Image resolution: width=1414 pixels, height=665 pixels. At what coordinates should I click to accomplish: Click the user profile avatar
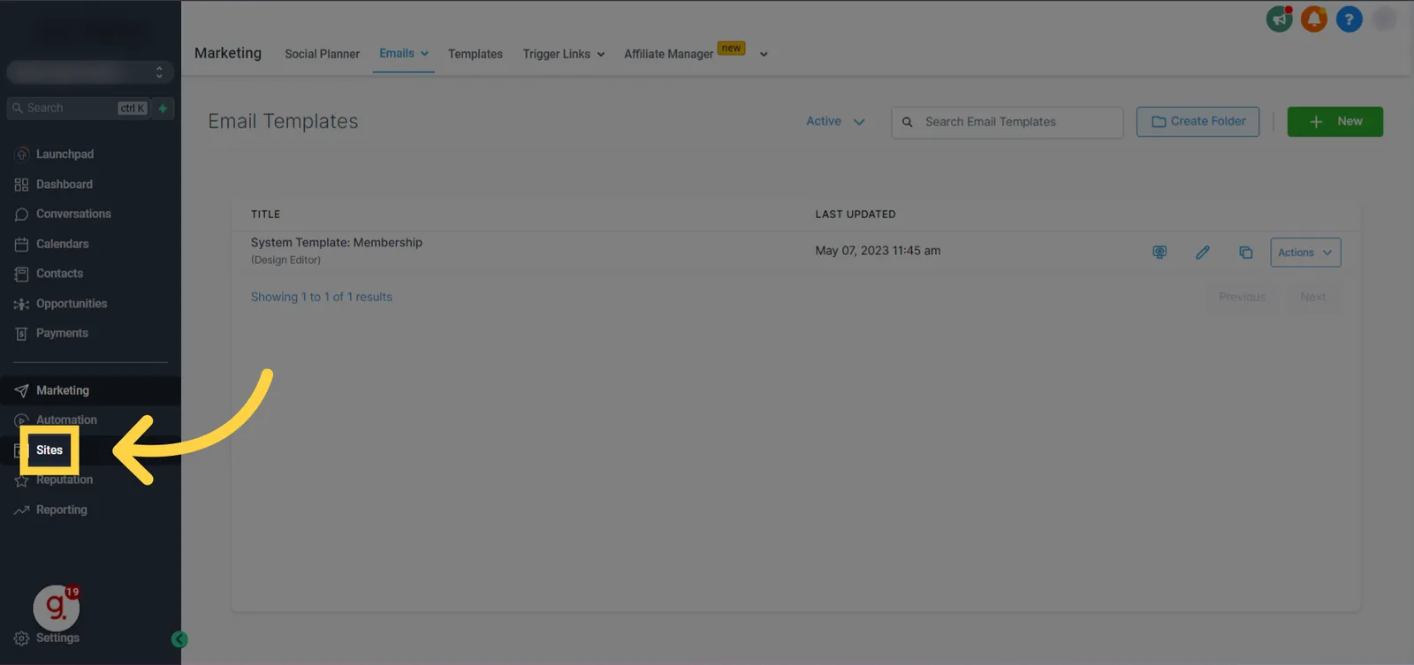[1384, 19]
